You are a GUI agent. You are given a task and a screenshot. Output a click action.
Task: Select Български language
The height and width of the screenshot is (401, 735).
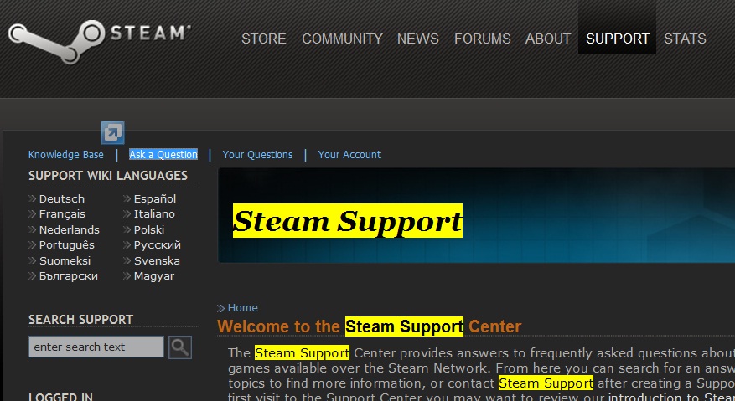(x=69, y=276)
